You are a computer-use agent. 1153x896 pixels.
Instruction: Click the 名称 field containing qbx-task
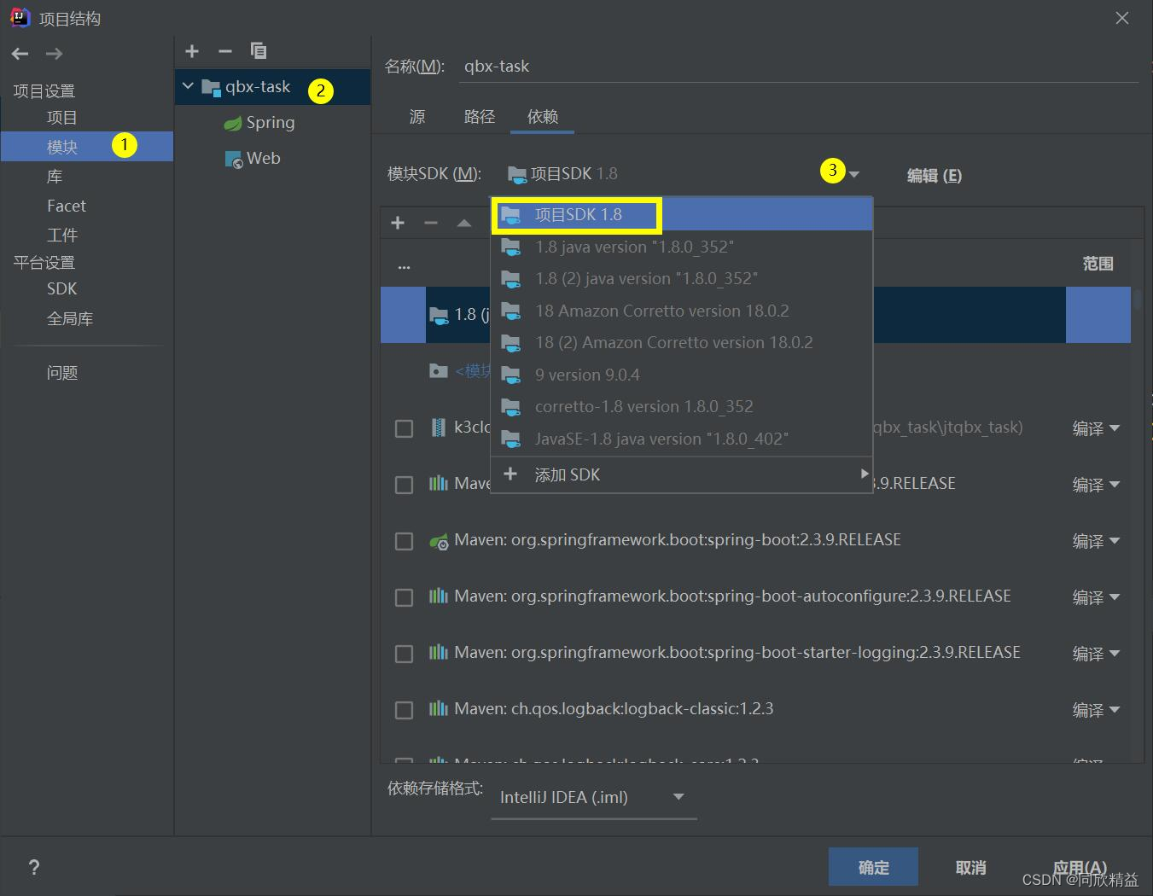(799, 67)
